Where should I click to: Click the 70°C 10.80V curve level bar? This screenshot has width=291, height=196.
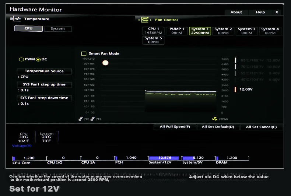pos(235,67)
